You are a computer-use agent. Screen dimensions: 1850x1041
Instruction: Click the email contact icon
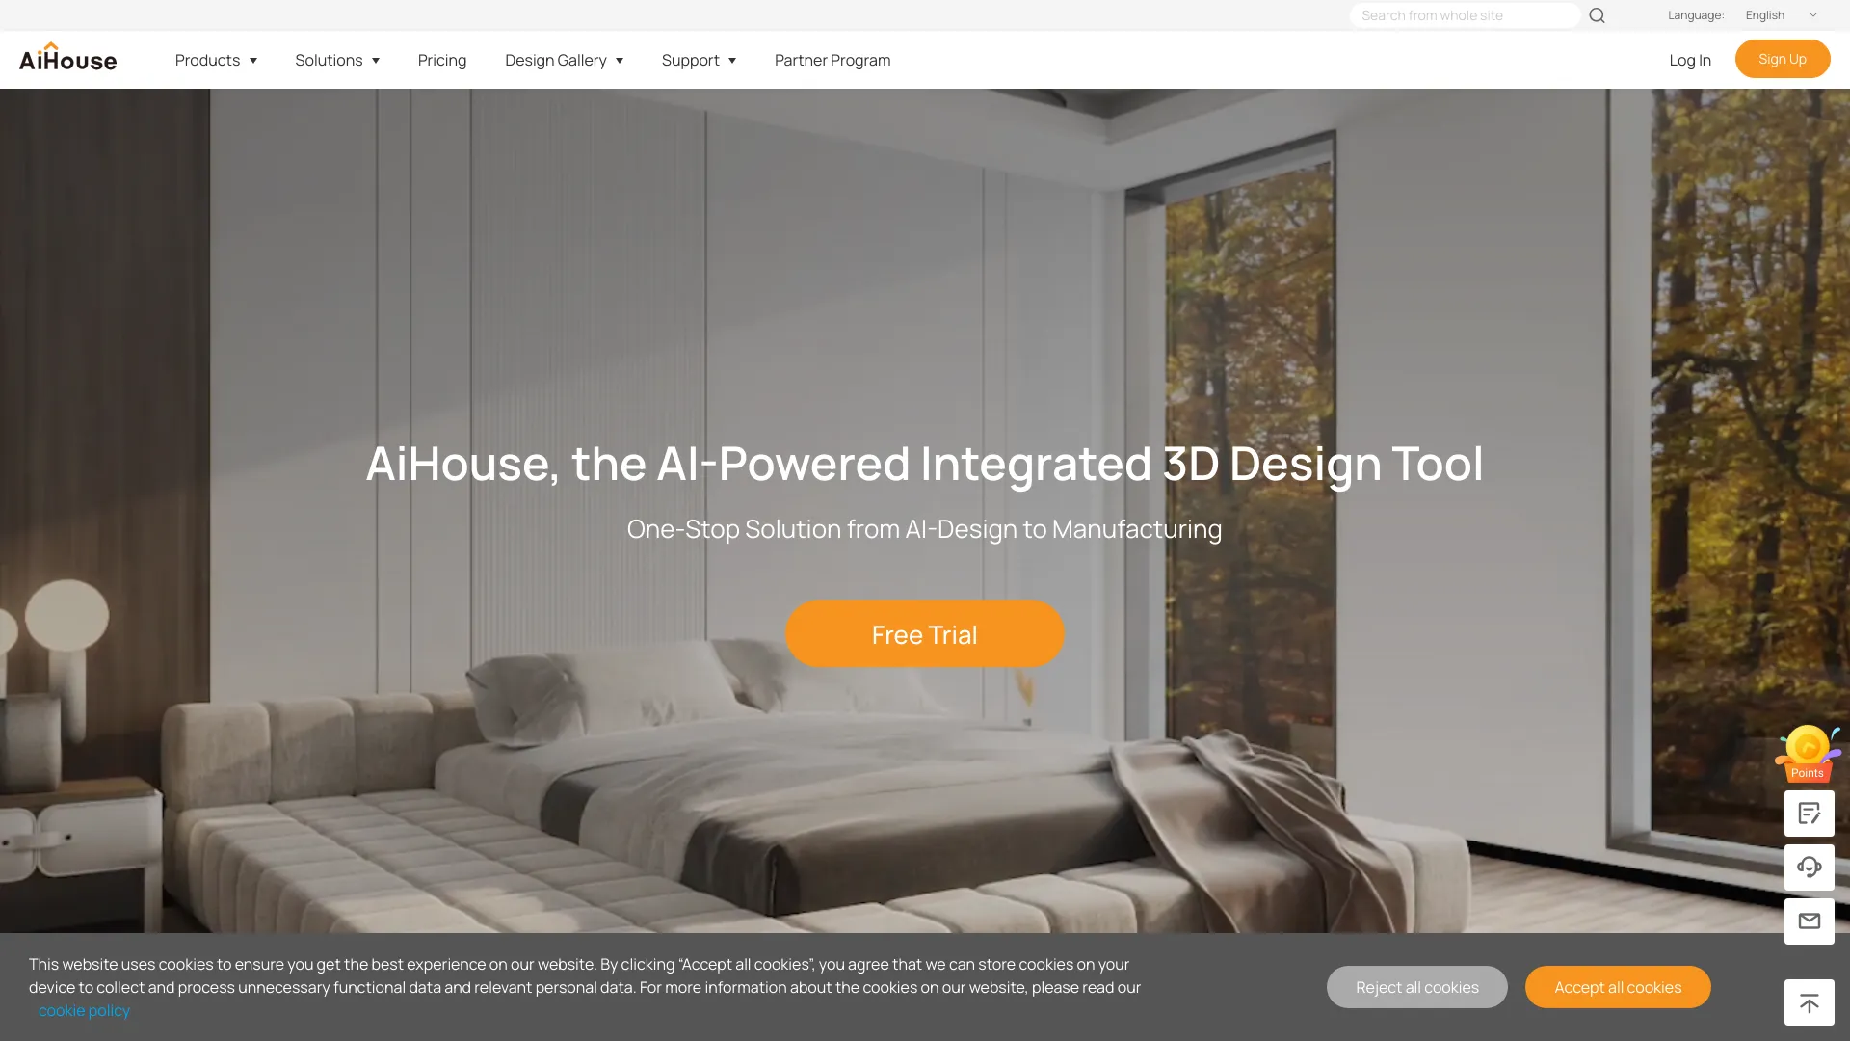pyautogui.click(x=1810, y=921)
